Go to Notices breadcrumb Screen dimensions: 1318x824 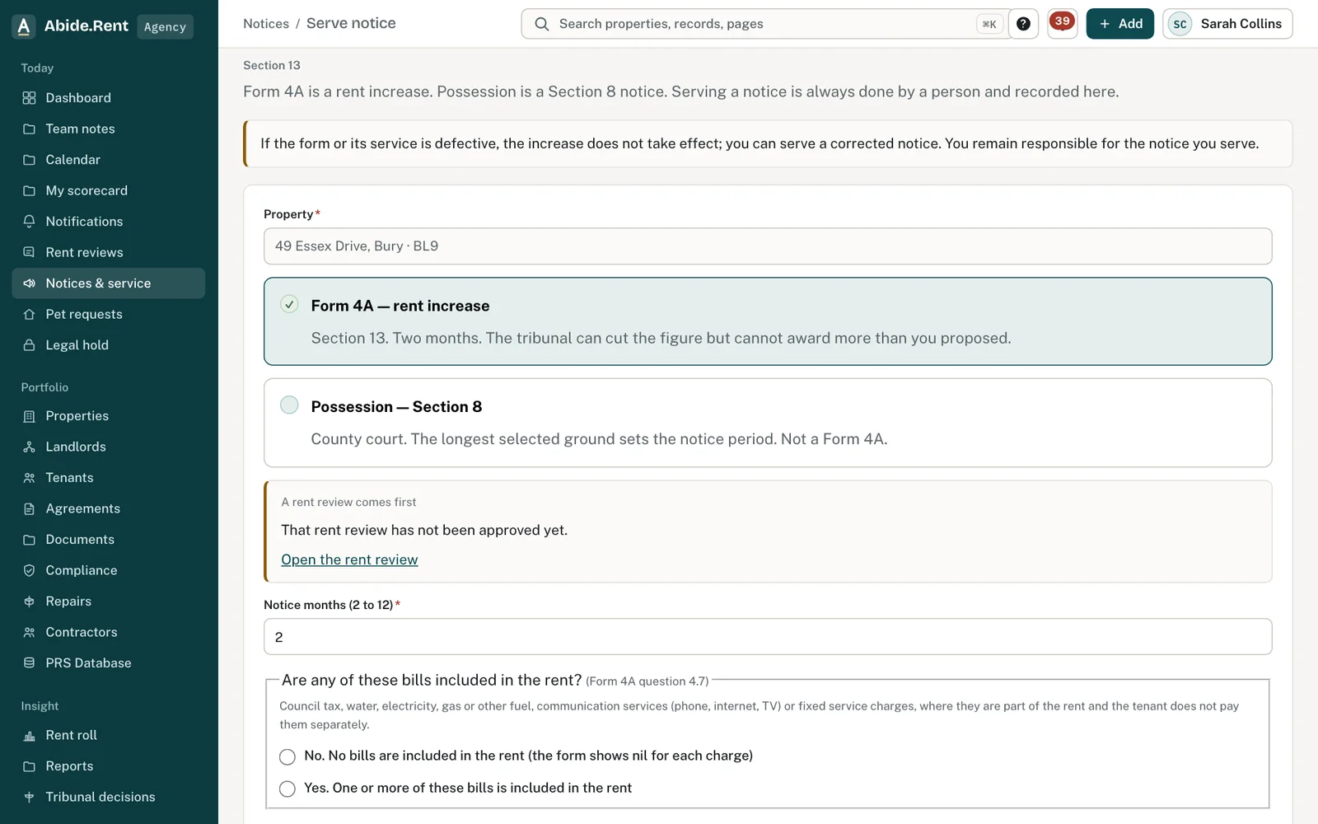tap(266, 24)
